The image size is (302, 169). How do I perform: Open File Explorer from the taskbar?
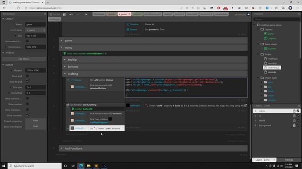point(89,166)
